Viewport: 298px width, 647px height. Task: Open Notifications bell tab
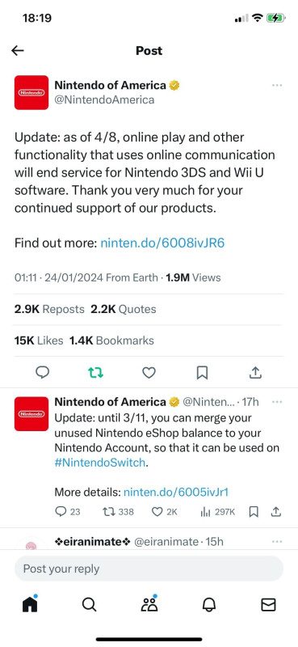coord(209,605)
